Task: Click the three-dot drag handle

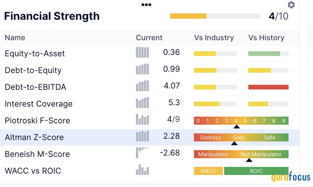Action: [146, 5]
